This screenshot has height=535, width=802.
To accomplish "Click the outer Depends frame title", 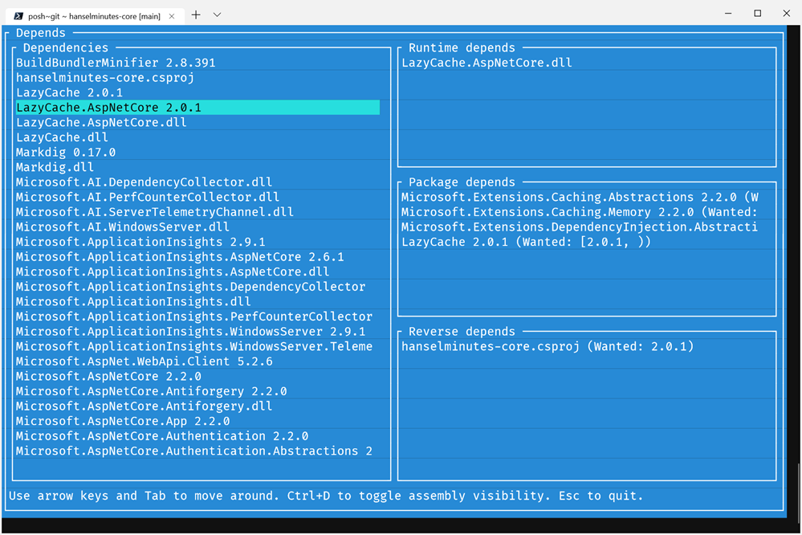I will click(x=41, y=33).
